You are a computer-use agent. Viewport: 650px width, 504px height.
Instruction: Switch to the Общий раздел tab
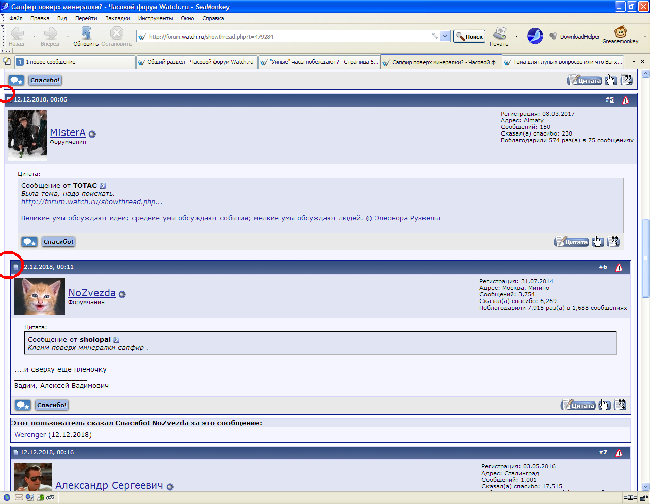197,62
